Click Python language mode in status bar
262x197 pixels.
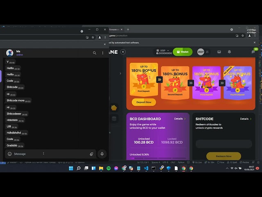[x=181, y=163]
